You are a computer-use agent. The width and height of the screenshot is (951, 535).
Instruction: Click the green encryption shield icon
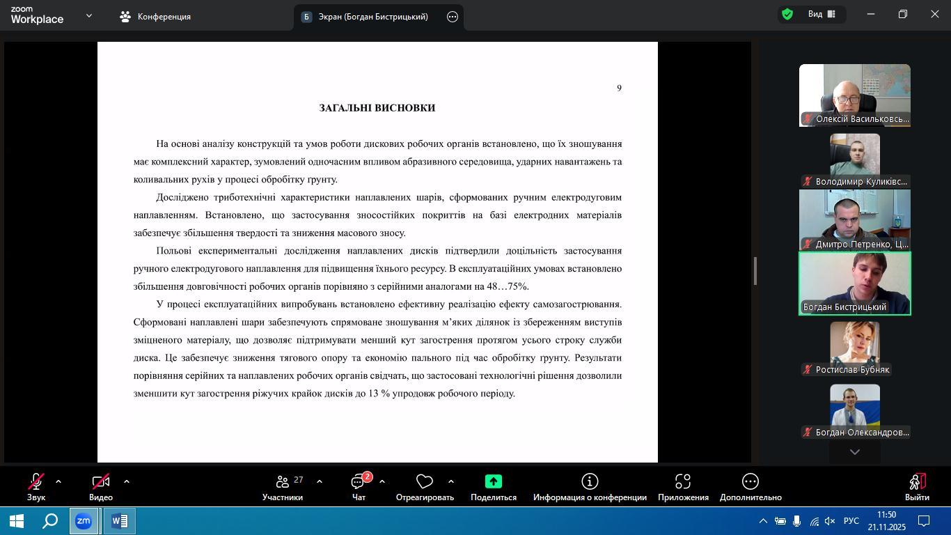coord(787,14)
